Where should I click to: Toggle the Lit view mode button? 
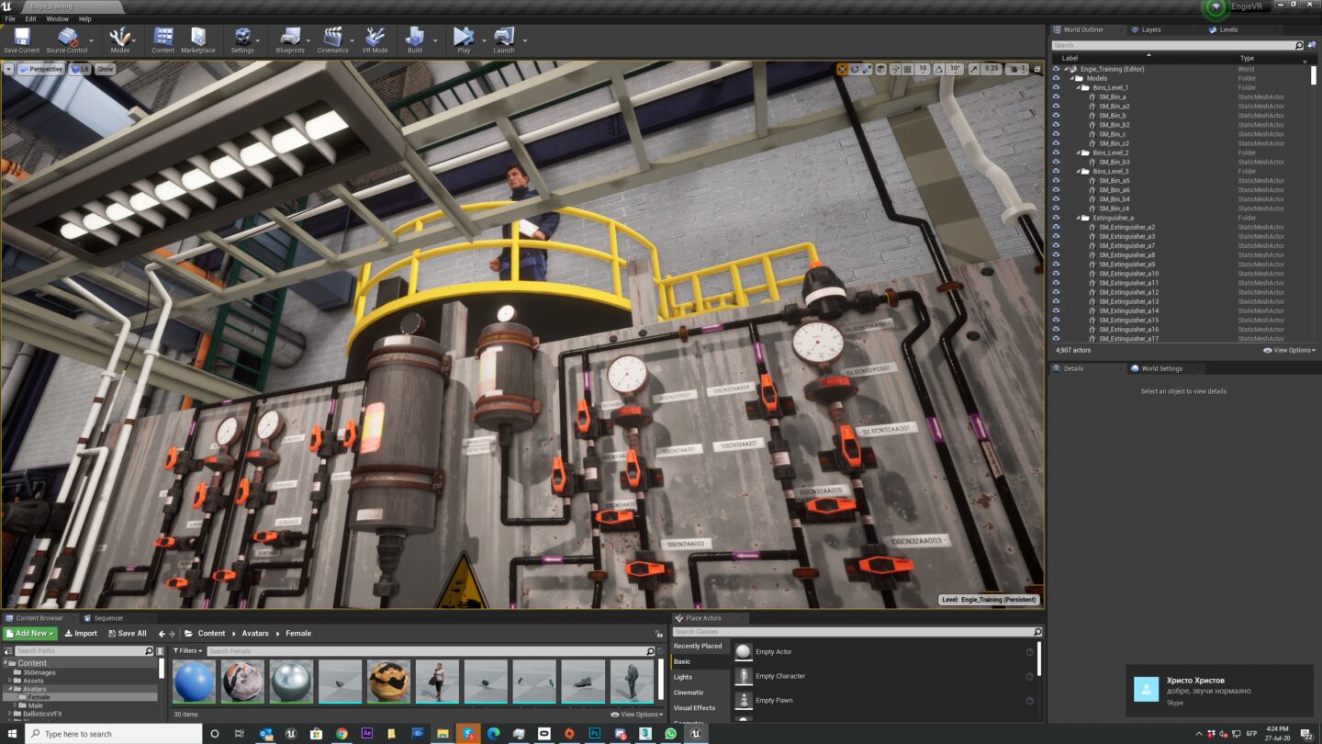coord(80,69)
